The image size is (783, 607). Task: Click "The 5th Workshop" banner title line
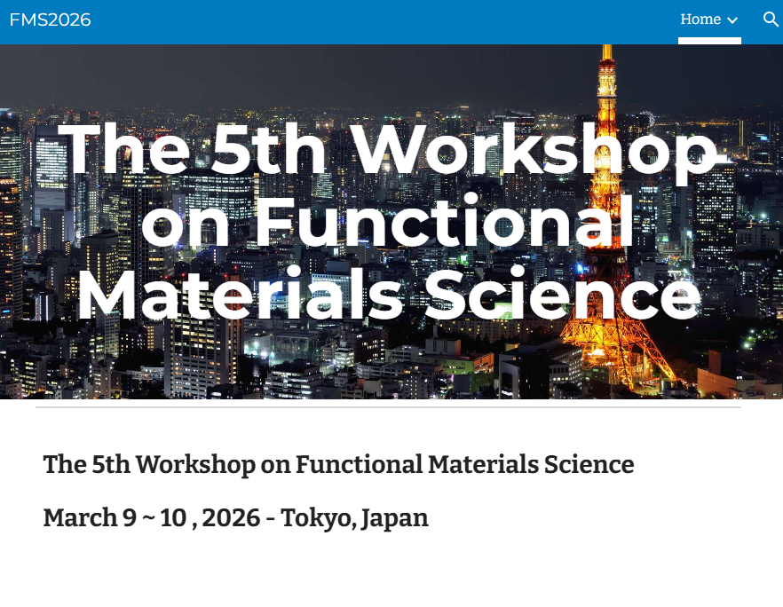click(x=391, y=151)
